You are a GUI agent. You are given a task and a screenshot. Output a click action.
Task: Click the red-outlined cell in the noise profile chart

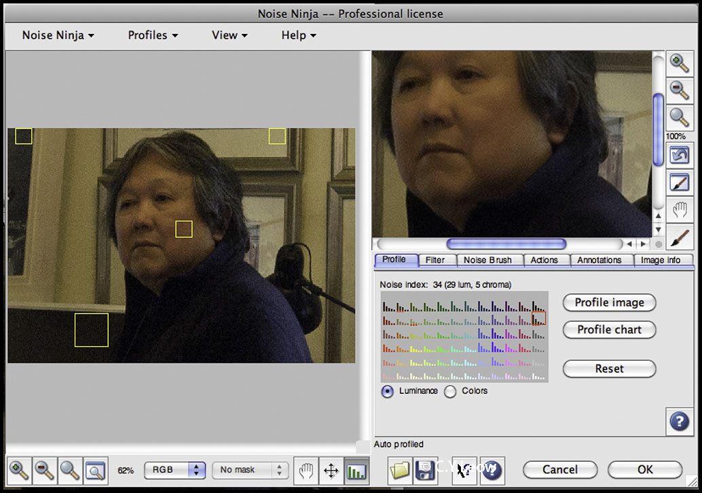[x=538, y=318]
